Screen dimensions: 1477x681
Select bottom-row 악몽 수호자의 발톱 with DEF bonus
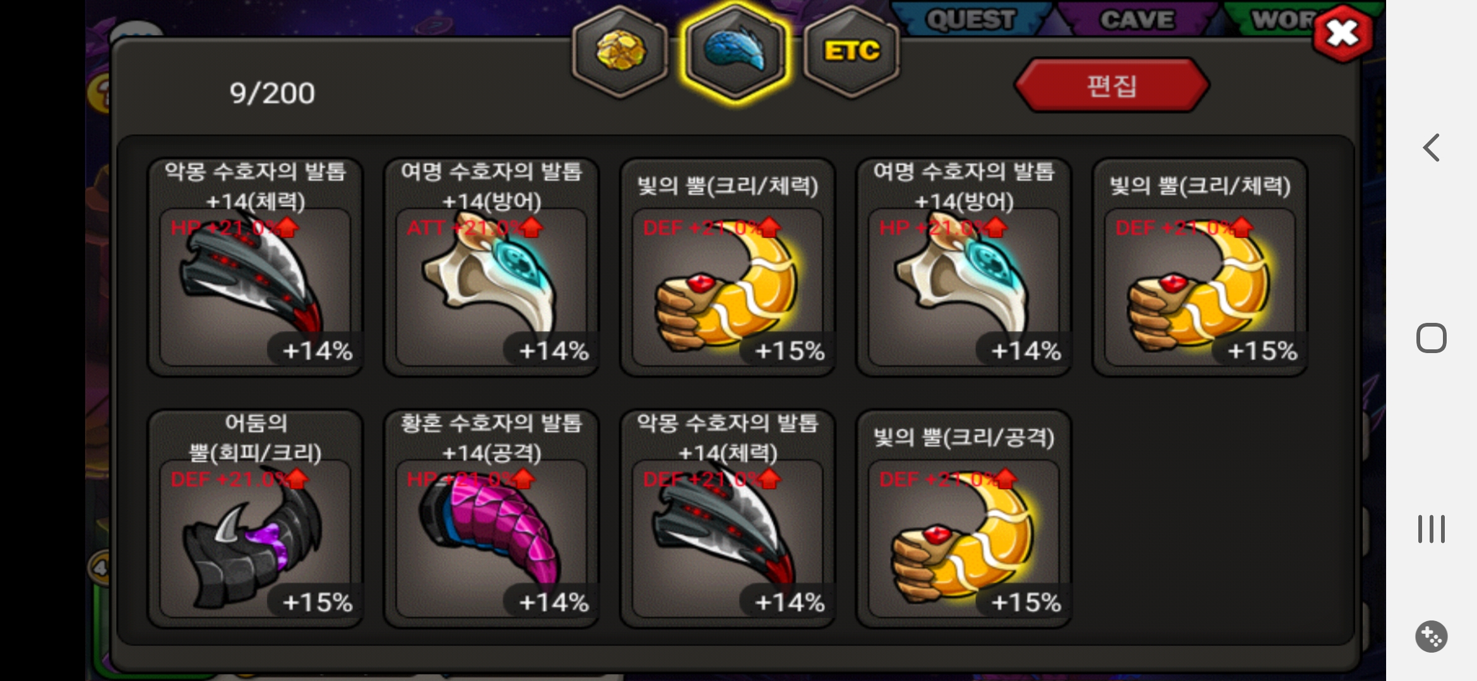point(728,518)
